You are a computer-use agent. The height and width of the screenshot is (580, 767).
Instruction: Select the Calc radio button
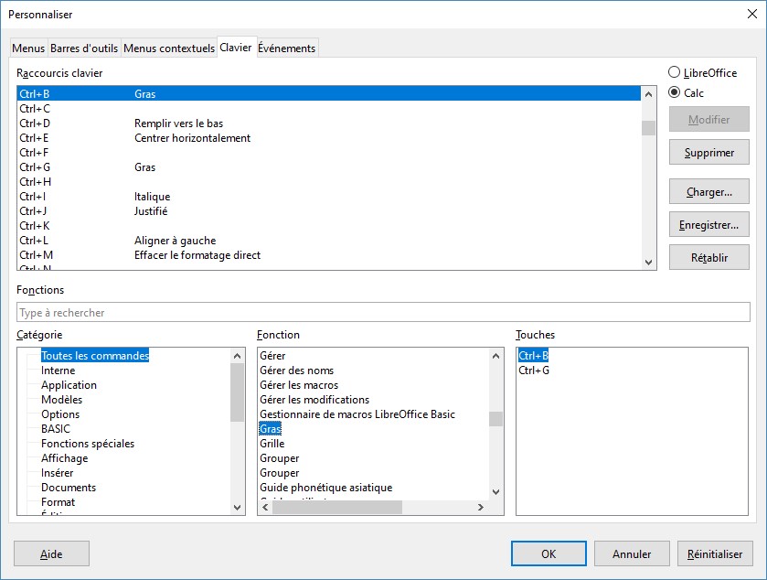tap(675, 92)
